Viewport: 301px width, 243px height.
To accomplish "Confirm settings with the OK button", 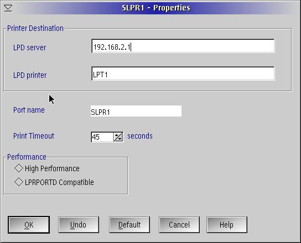I will [29, 225].
